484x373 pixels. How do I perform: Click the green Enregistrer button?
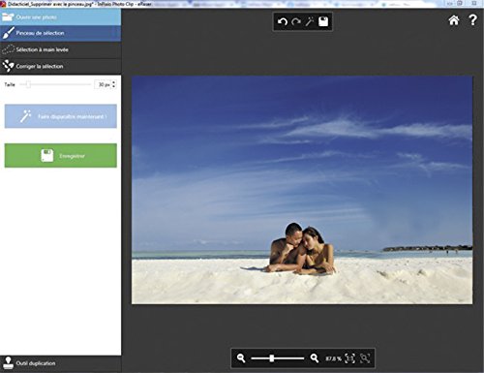(61, 156)
